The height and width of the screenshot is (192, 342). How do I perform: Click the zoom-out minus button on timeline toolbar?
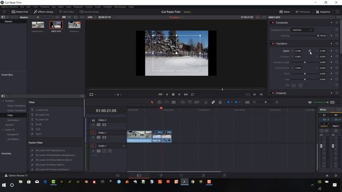(254, 102)
